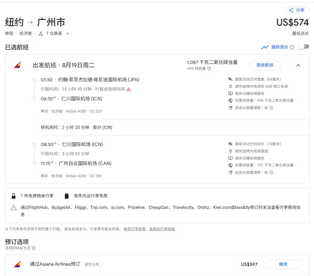Click baggage warning triangle icon
The image size is (314, 276).
click(x=14, y=208)
